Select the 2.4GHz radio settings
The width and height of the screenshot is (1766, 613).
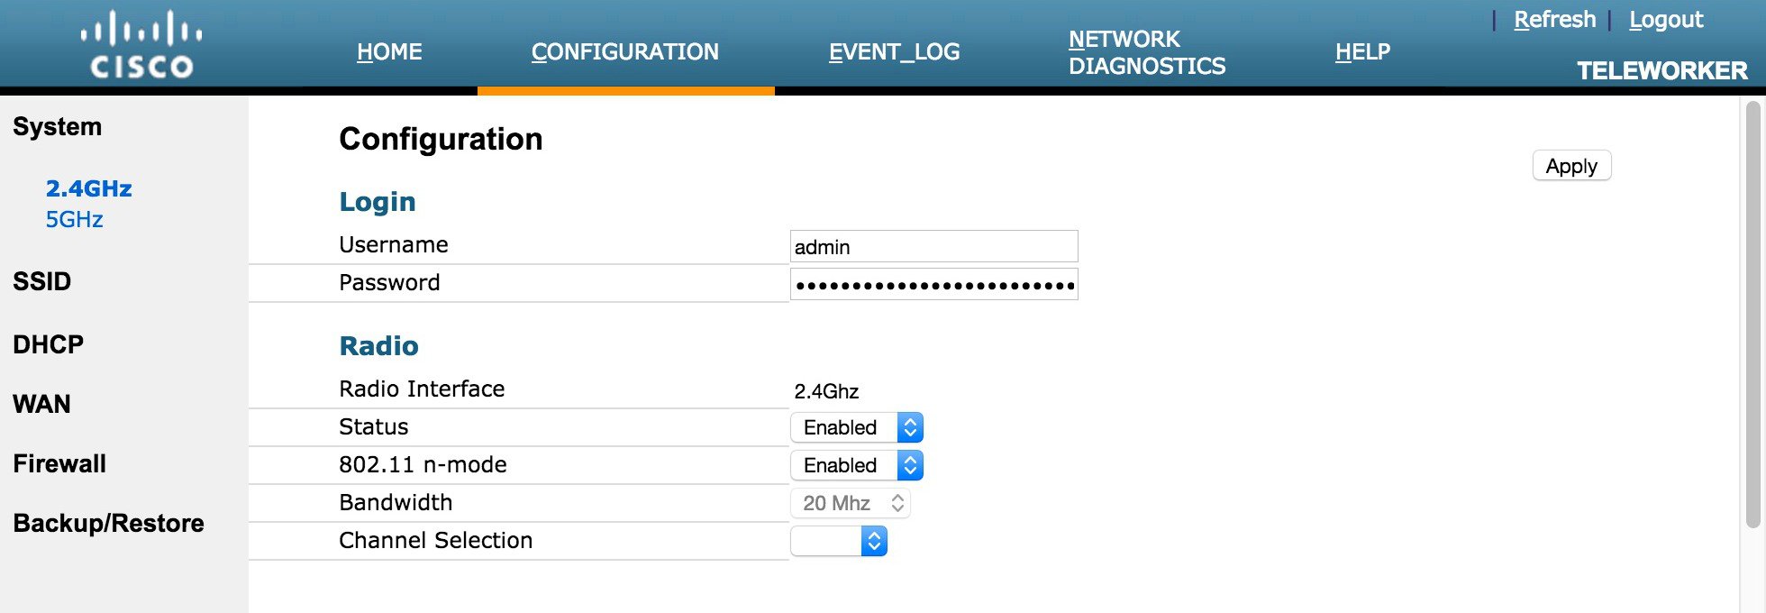tap(88, 188)
